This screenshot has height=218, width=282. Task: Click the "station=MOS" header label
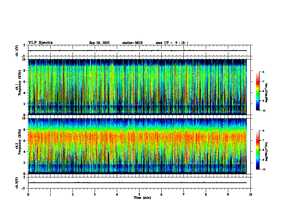tap(132, 43)
